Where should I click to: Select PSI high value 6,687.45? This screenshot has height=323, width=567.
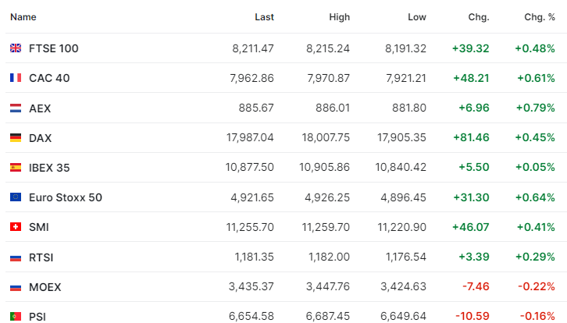pyautogui.click(x=328, y=316)
